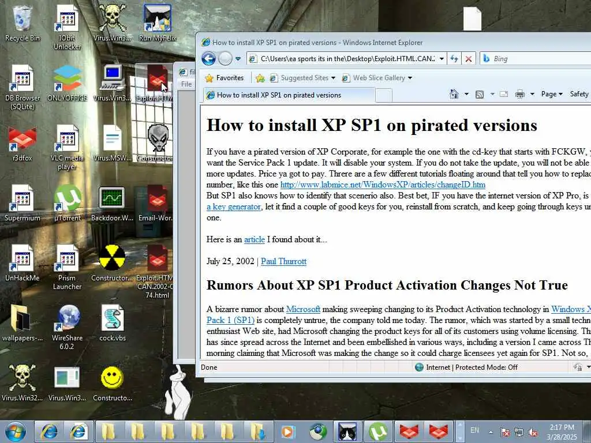Select the µTorrent desktop shortcut
Image resolution: width=591 pixels, height=443 pixels.
pos(67,203)
